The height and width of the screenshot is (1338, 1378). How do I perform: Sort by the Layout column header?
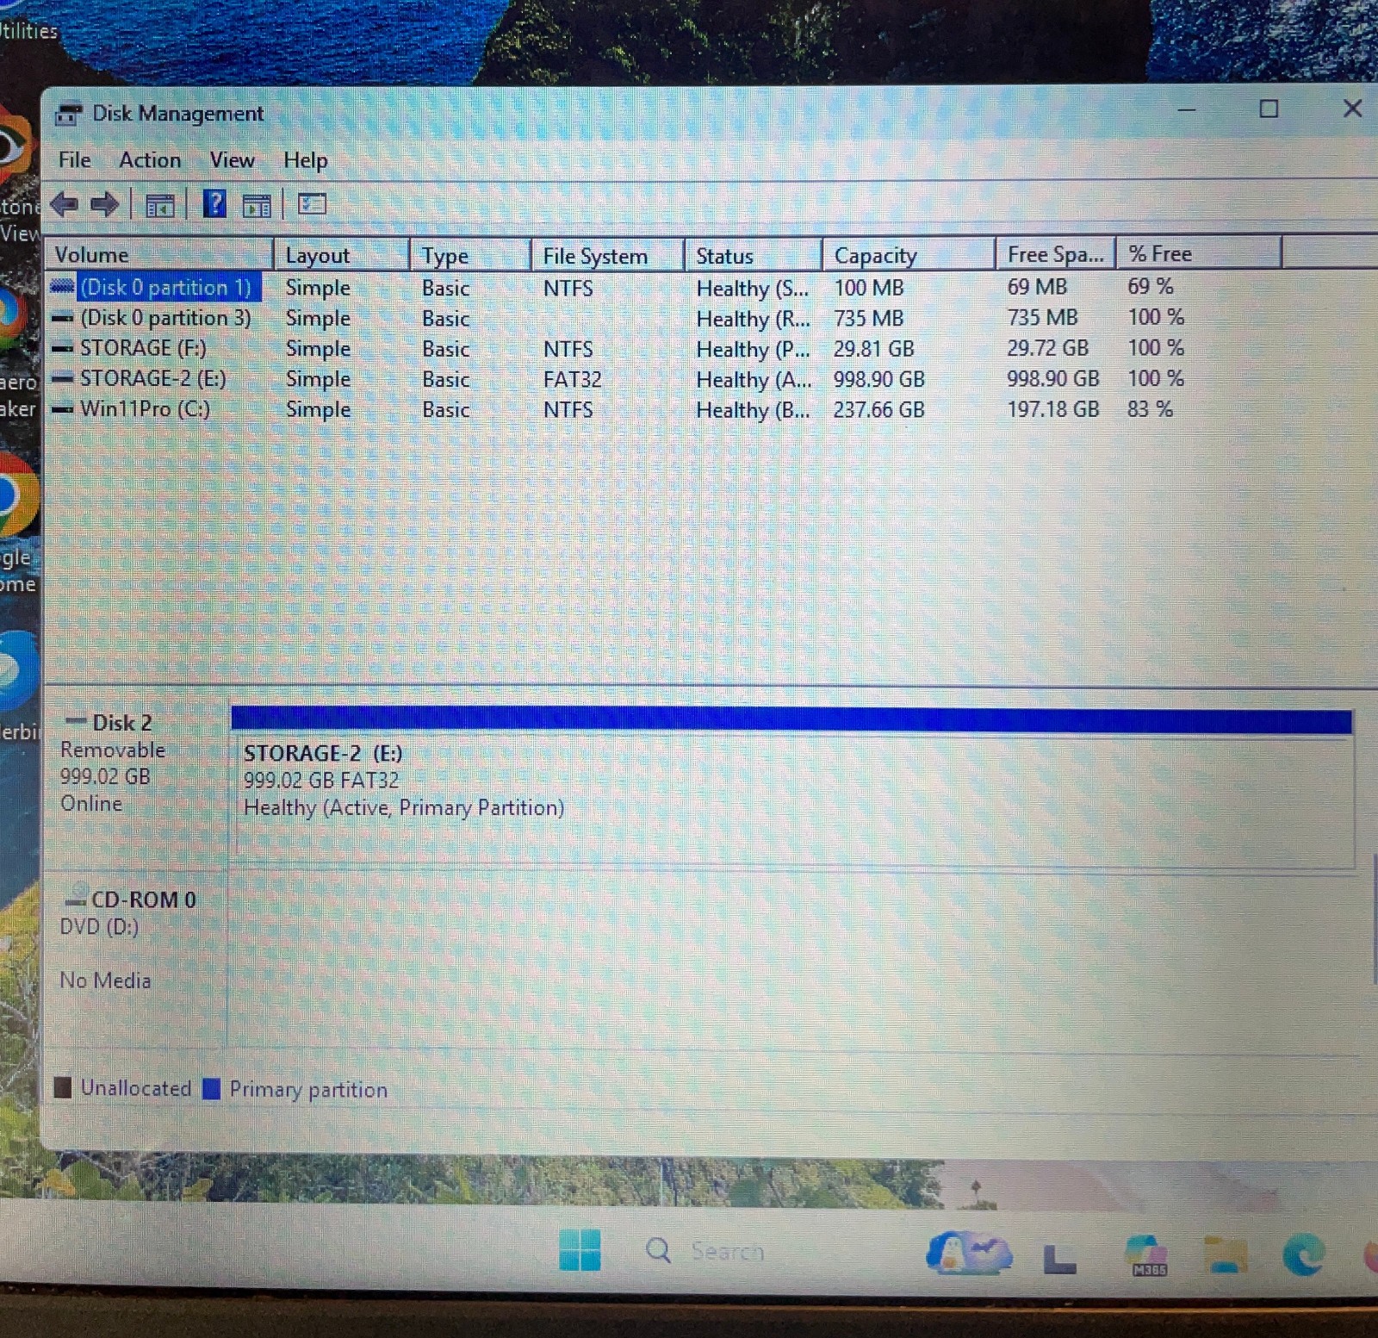[342, 256]
